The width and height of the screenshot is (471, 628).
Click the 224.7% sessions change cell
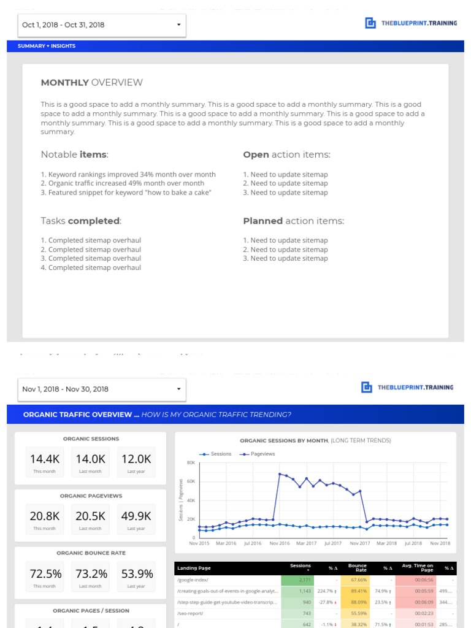click(327, 591)
